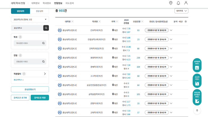Click the 전형 keyword search magnifier

43,61
